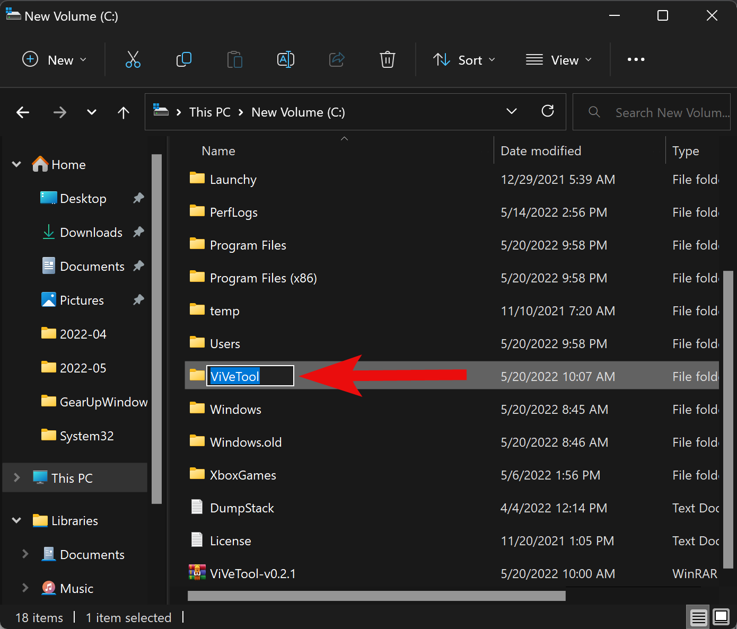Viewport: 737px width, 629px height.
Task: Click the Rename icon in toolbar
Action: tap(286, 59)
